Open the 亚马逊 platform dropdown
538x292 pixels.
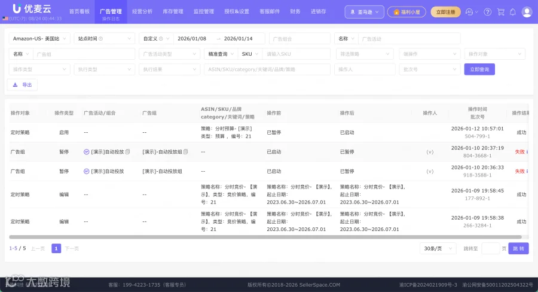click(365, 12)
